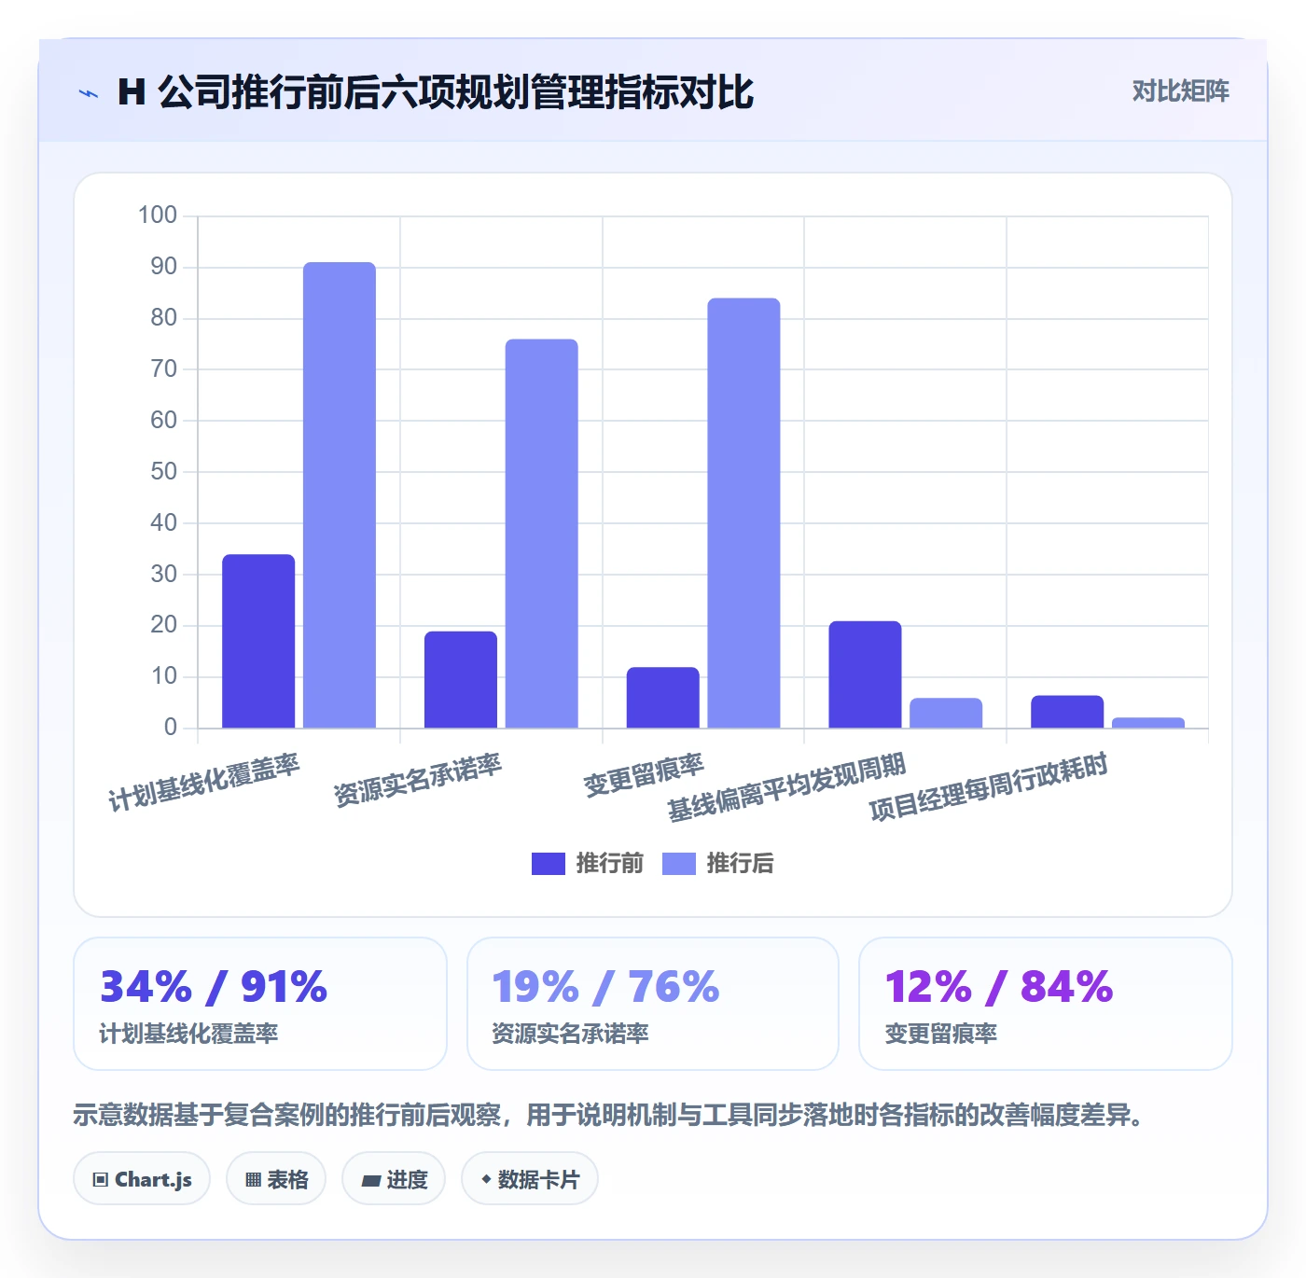Open the 34% / 91% 计划基线化覆盖率 card
1306x1278 pixels.
(260, 1004)
